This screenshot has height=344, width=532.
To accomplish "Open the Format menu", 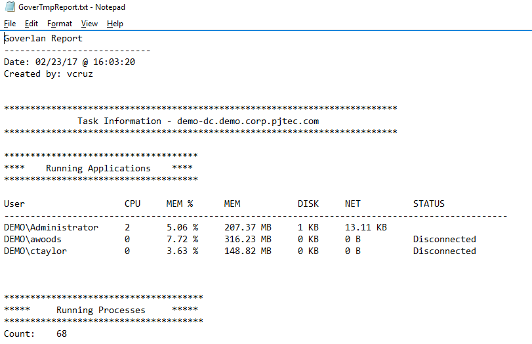I will point(60,24).
